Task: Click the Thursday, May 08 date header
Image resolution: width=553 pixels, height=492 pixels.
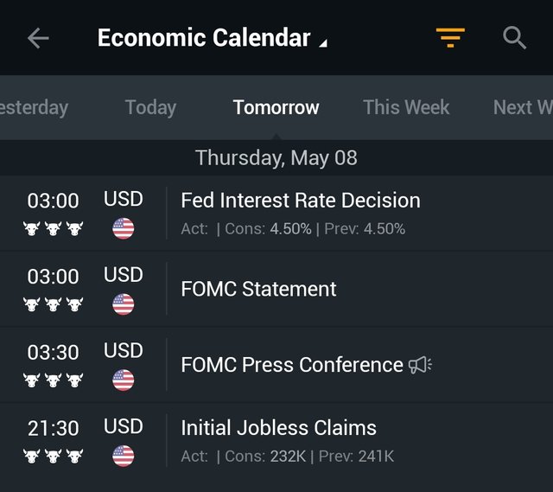Action: coord(276,157)
